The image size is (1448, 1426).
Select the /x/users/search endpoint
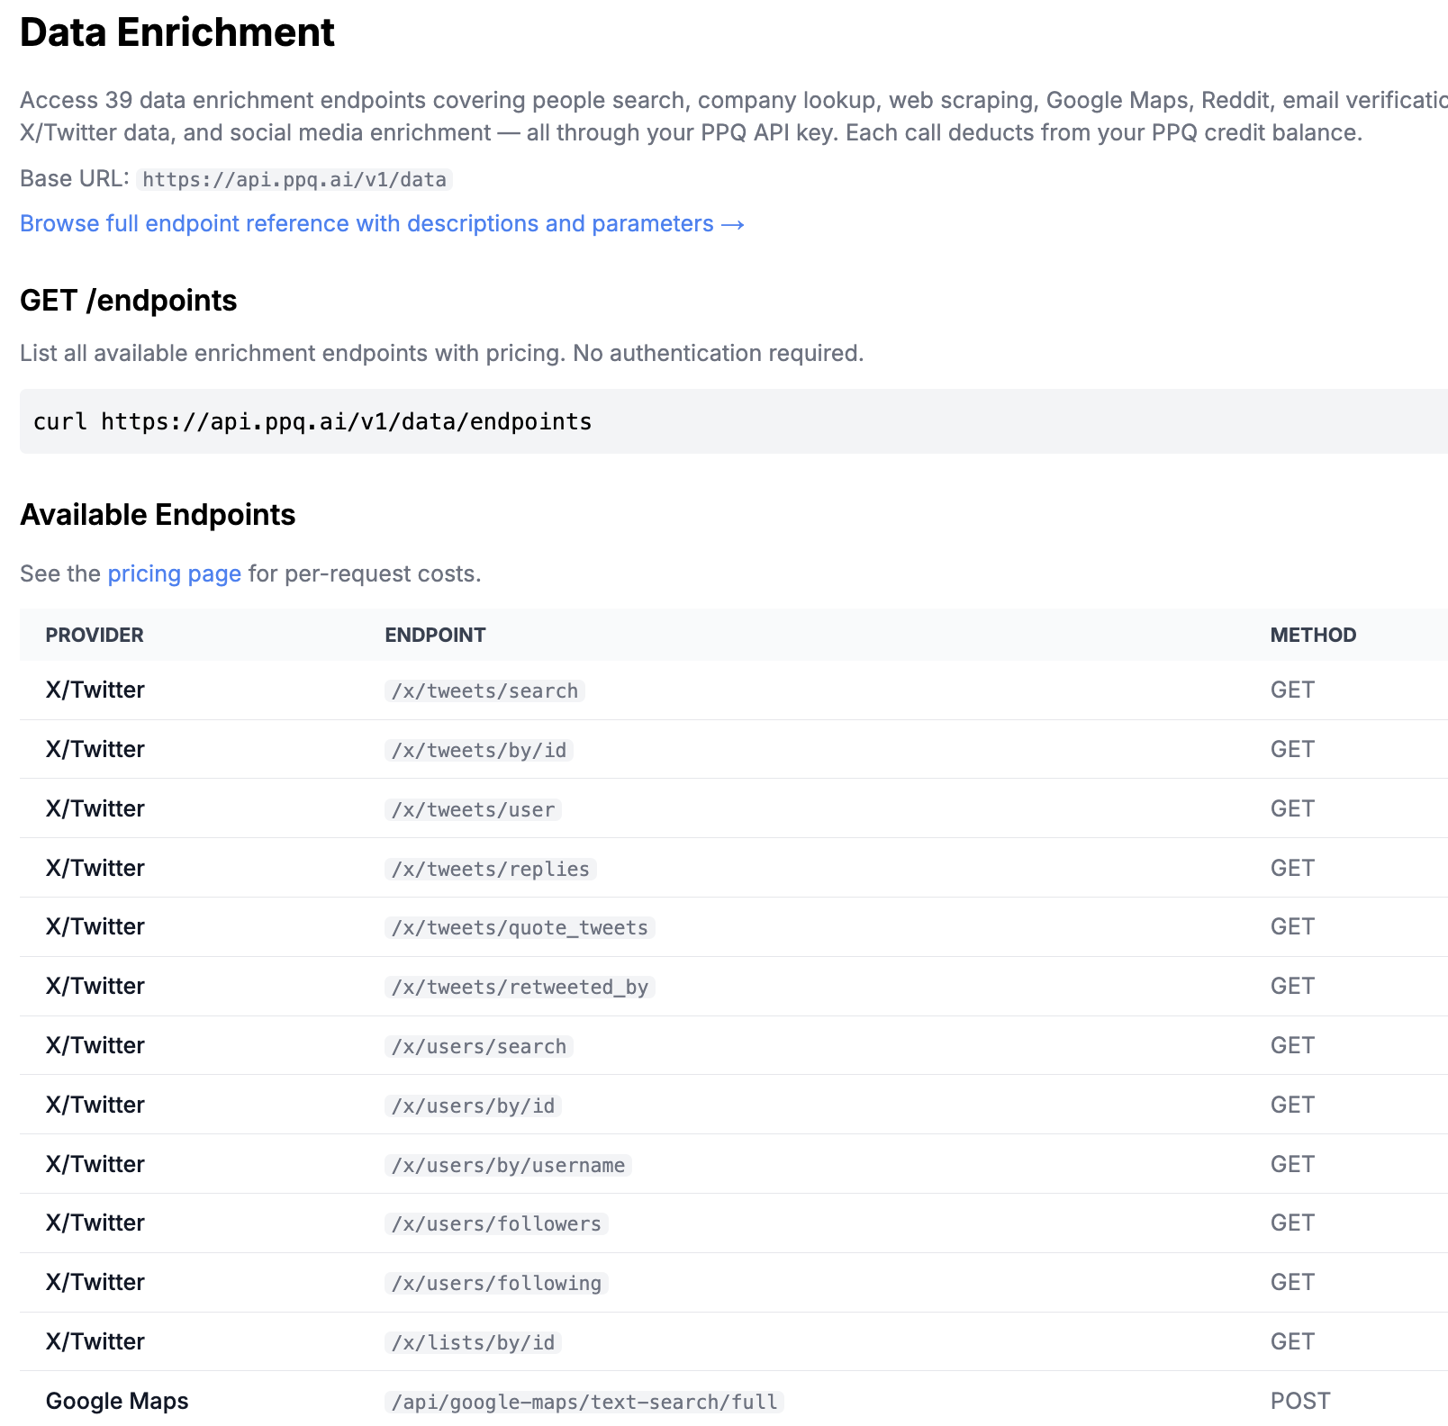click(478, 1046)
